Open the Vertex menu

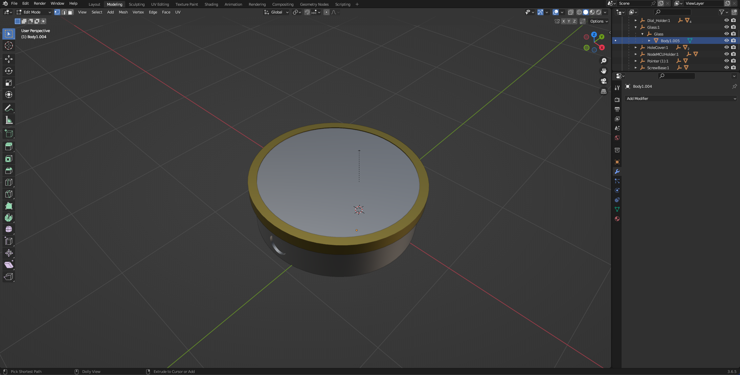coord(138,12)
